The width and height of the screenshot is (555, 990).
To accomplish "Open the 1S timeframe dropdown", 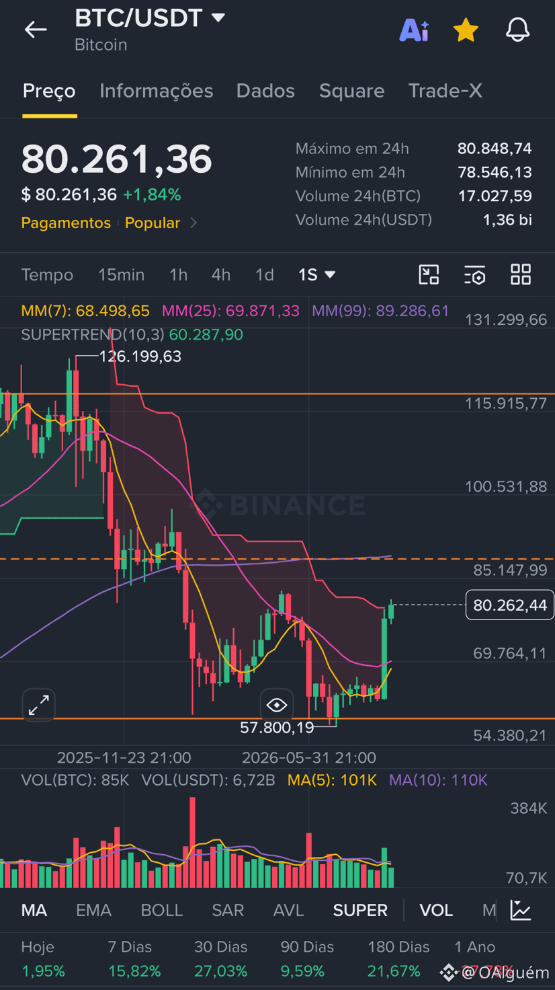I will [317, 274].
